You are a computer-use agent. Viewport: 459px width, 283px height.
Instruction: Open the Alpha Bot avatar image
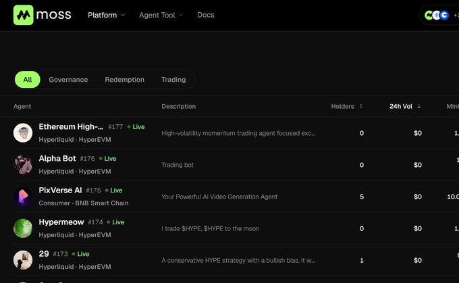coord(23,165)
